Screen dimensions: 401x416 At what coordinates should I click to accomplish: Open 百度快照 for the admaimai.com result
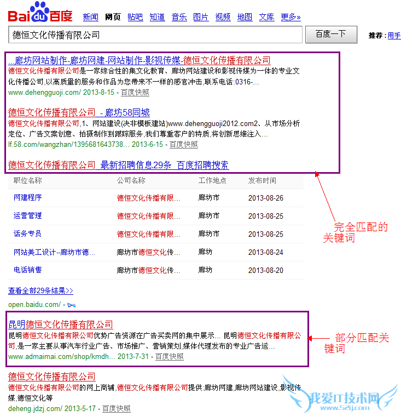coord(169,357)
